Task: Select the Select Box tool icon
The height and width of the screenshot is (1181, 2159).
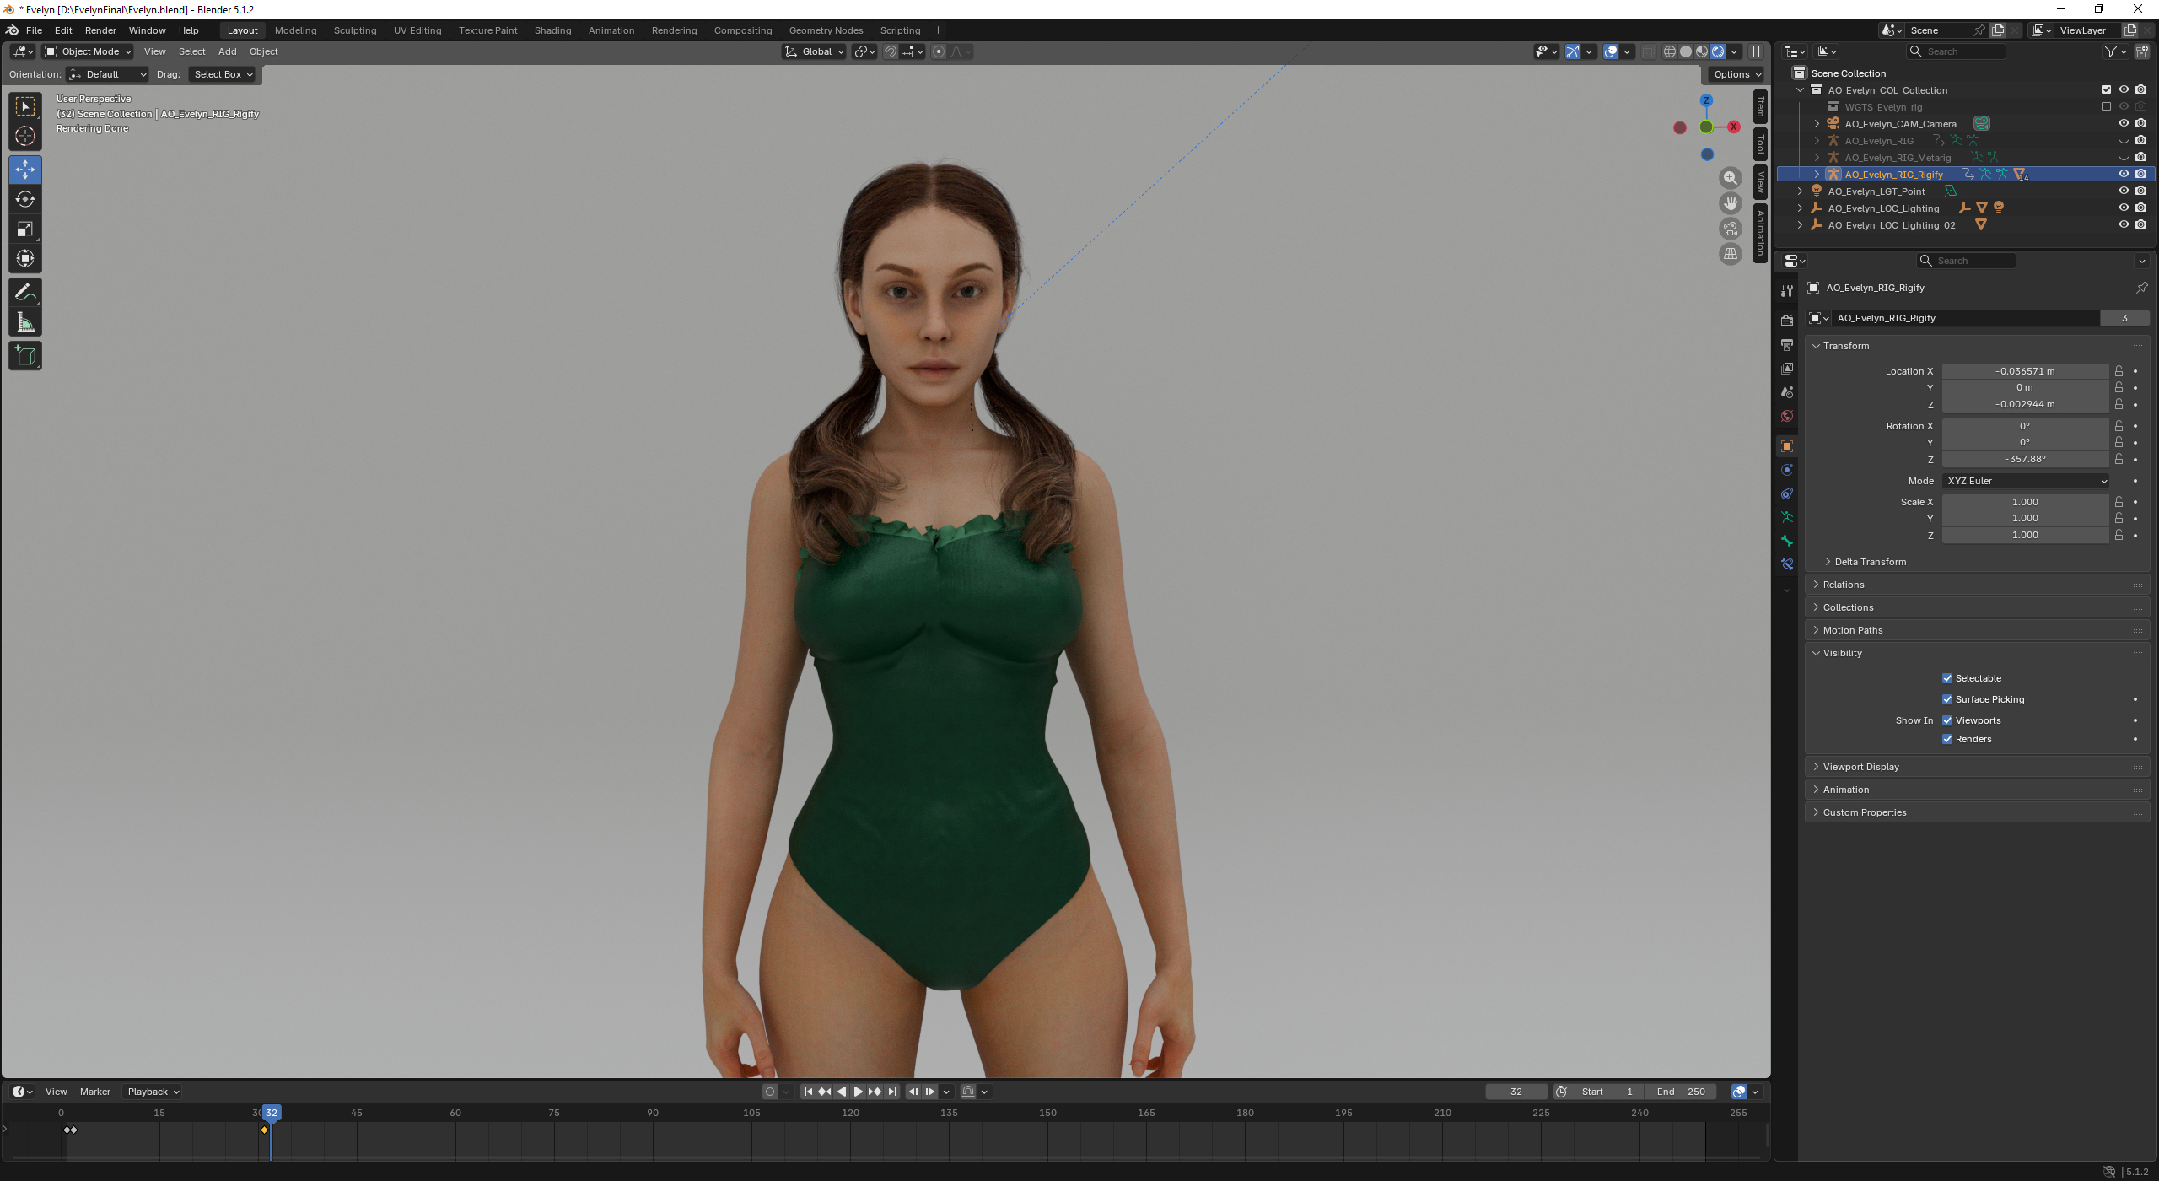Action: pyautogui.click(x=25, y=106)
